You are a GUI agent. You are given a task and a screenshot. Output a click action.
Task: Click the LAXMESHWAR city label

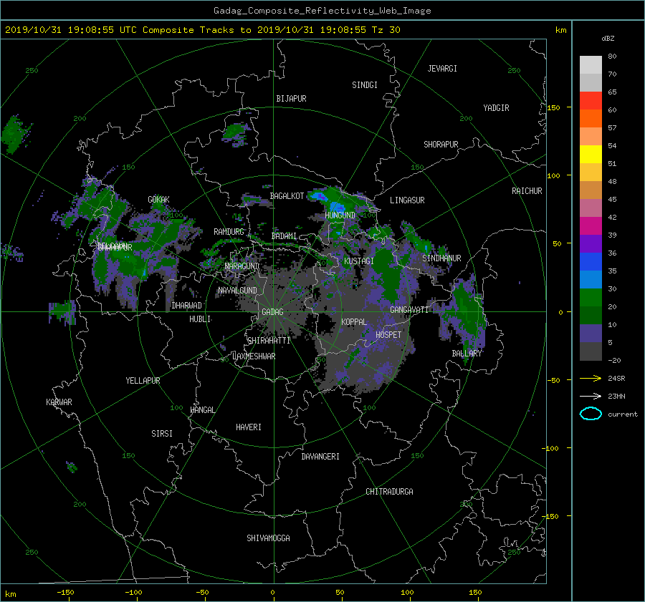[x=254, y=356]
